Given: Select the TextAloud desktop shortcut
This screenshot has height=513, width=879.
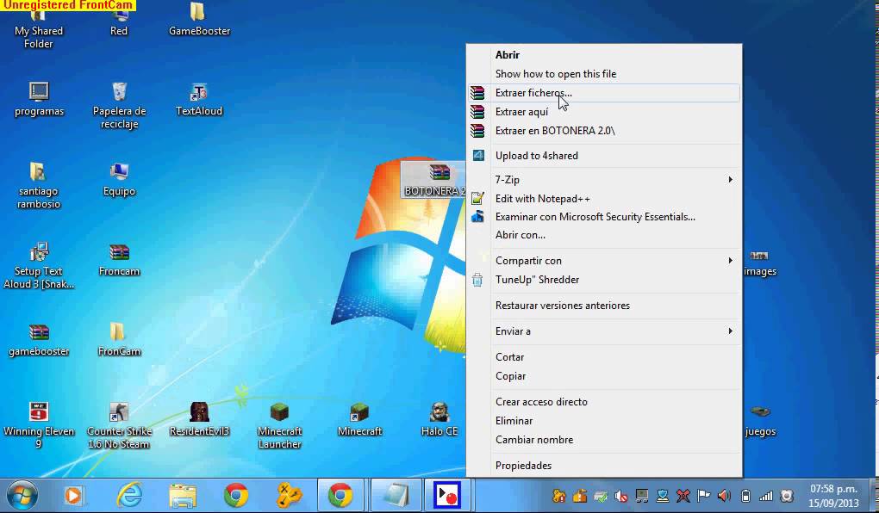Looking at the screenshot, I should pyautogui.click(x=199, y=100).
